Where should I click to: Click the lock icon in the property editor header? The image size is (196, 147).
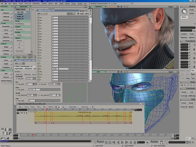click(78, 13)
